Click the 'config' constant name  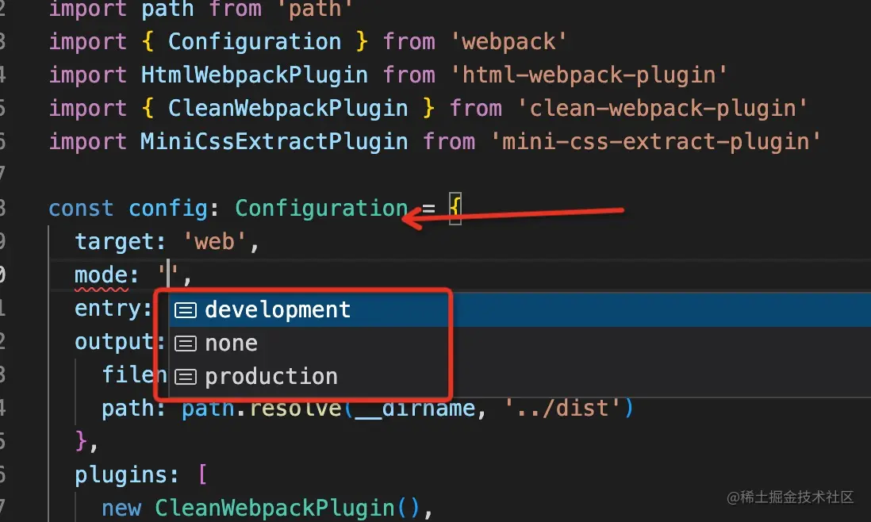(168, 209)
